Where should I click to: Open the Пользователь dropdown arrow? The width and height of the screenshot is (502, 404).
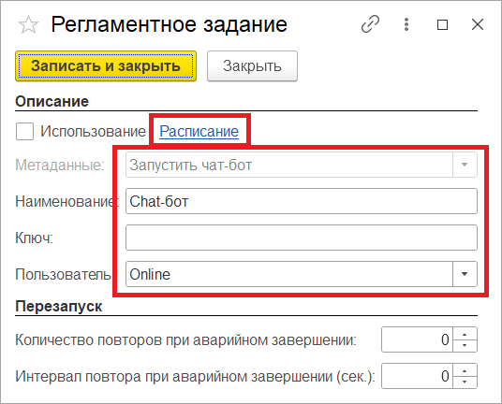coord(465,274)
